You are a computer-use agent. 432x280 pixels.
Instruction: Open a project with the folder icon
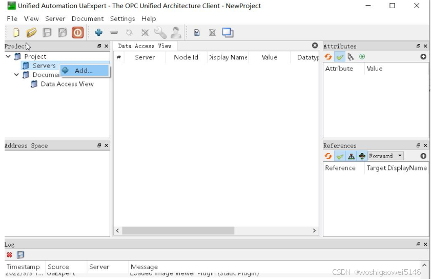[31, 32]
